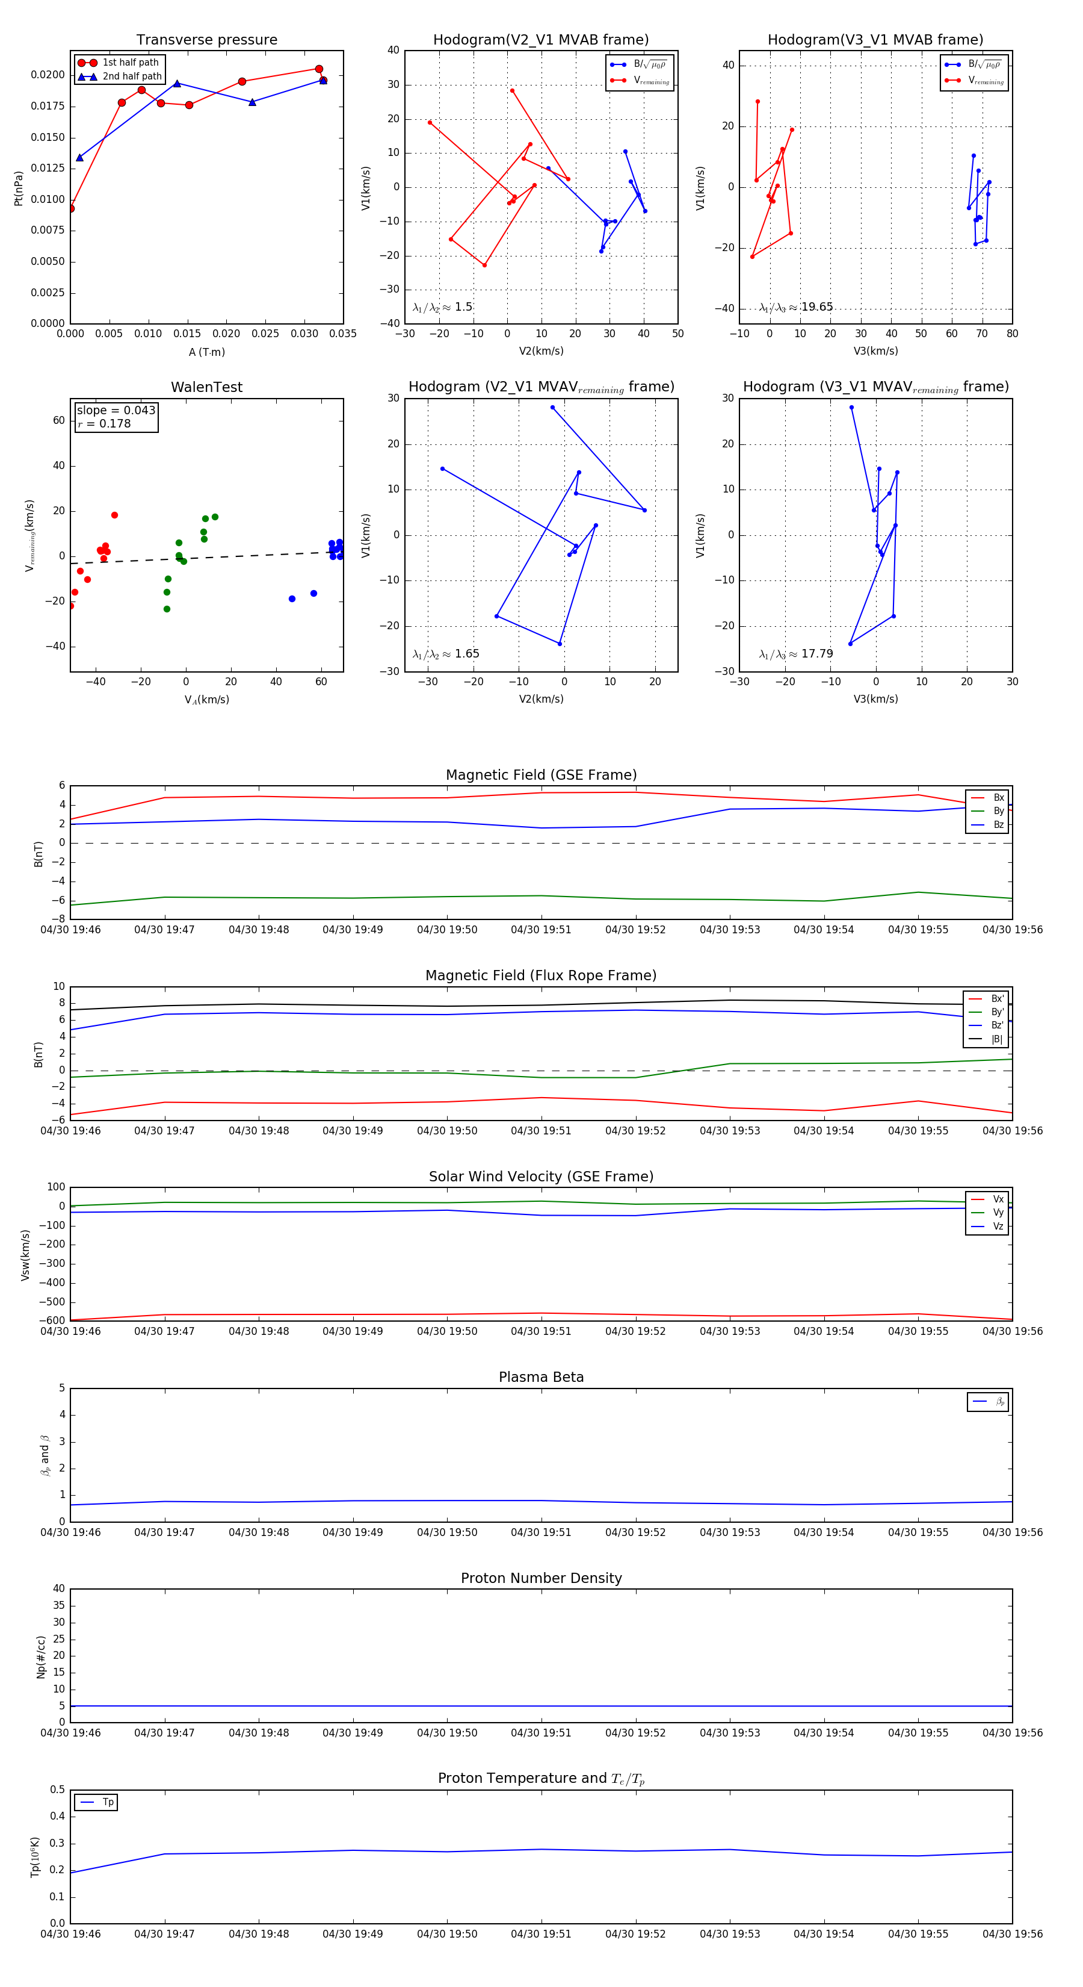Select the "Bx" legend entry in GSE plot
The image size is (1083, 1987).
pyautogui.click(x=987, y=798)
